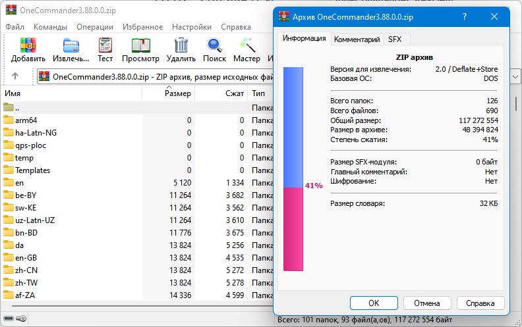Click the af-ZA folder icon
Image resolution: width=522 pixels, height=327 pixels.
tap(9, 295)
